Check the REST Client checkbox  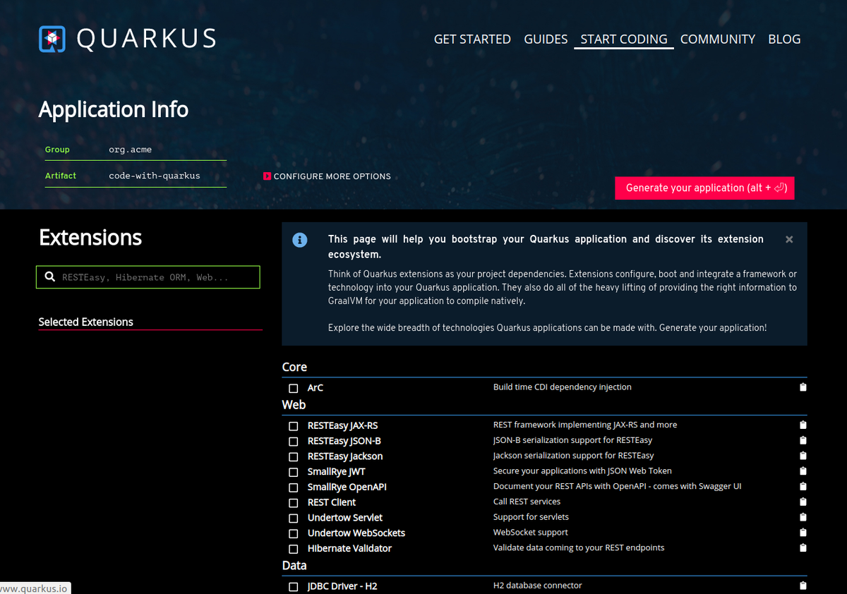[x=294, y=503]
